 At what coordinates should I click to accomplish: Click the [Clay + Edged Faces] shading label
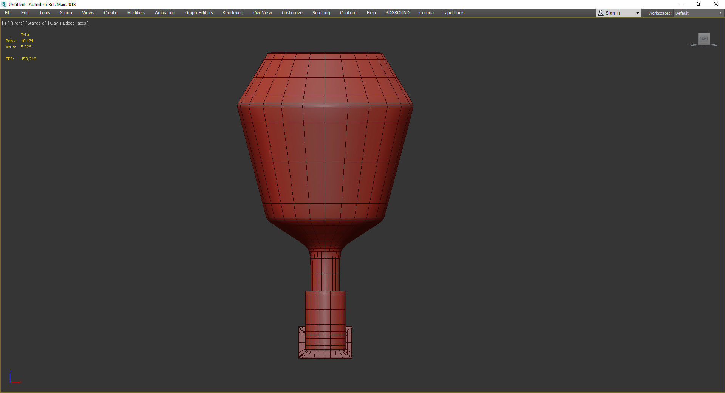click(68, 23)
